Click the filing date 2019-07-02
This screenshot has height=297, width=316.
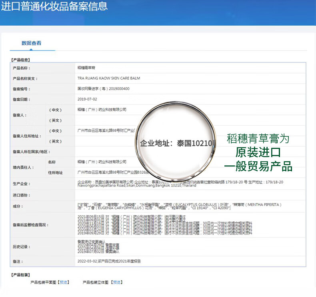87,99
